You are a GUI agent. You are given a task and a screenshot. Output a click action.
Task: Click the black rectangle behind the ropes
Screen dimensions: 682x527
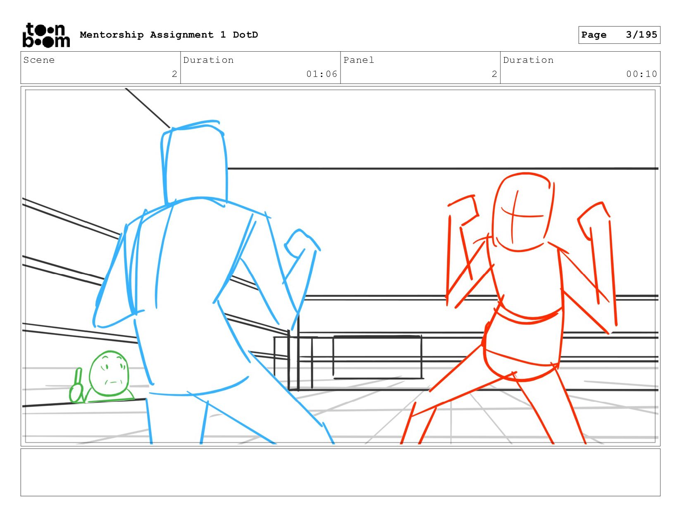(x=377, y=357)
